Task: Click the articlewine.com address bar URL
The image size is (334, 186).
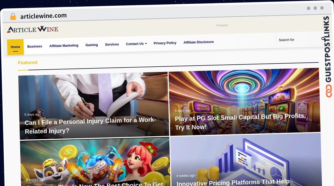Action: [x=43, y=16]
